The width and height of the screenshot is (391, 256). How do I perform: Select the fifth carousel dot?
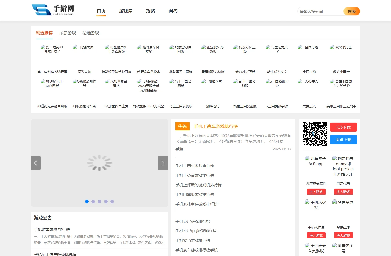pos(112,201)
